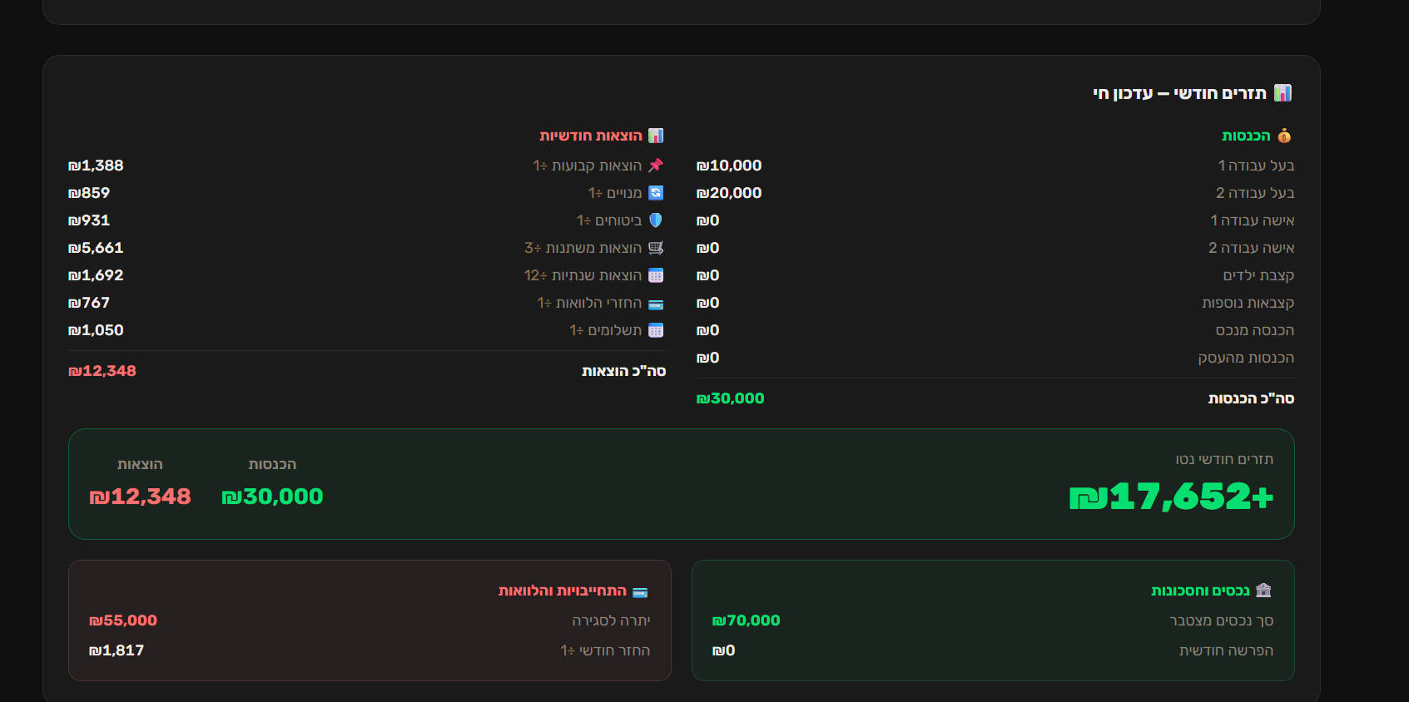Click the ₪0 value for קצבאות נוספות

(x=708, y=303)
